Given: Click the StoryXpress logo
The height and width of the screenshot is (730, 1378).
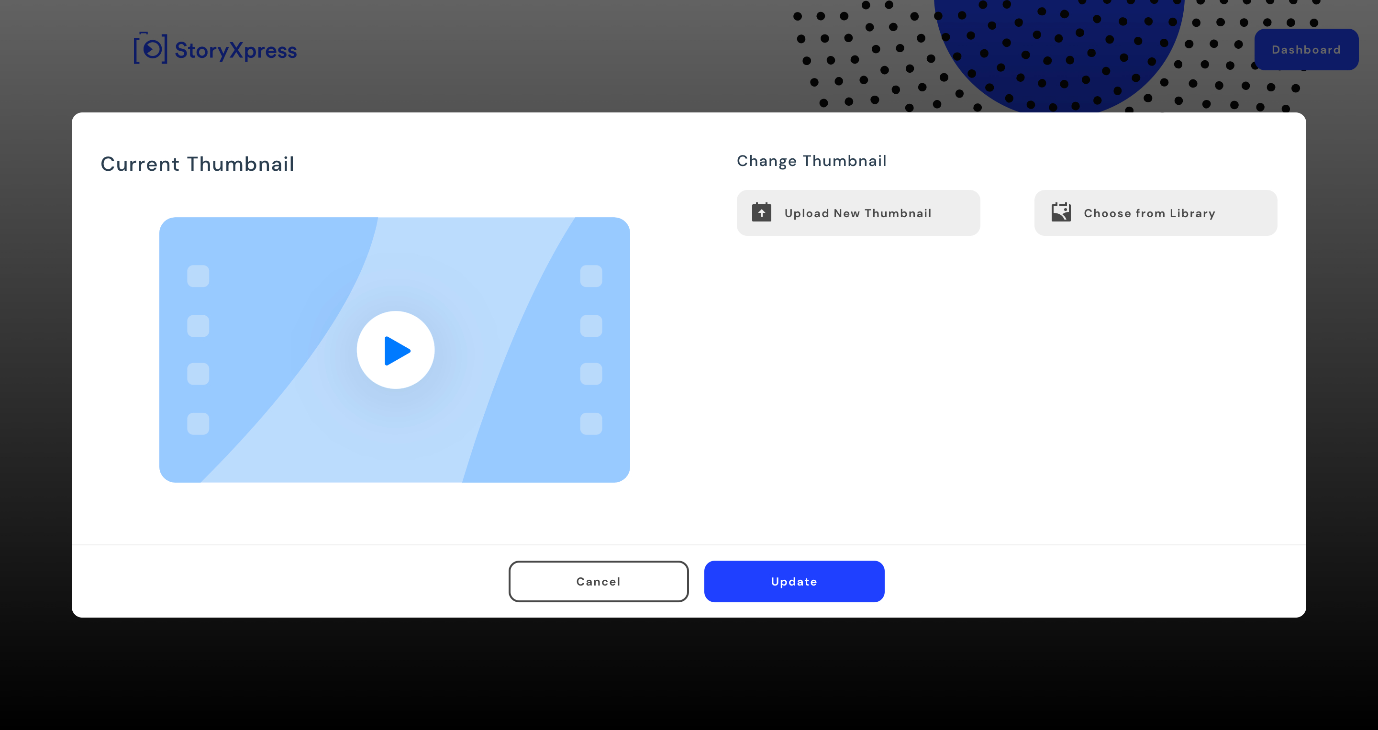Looking at the screenshot, I should 215,49.
